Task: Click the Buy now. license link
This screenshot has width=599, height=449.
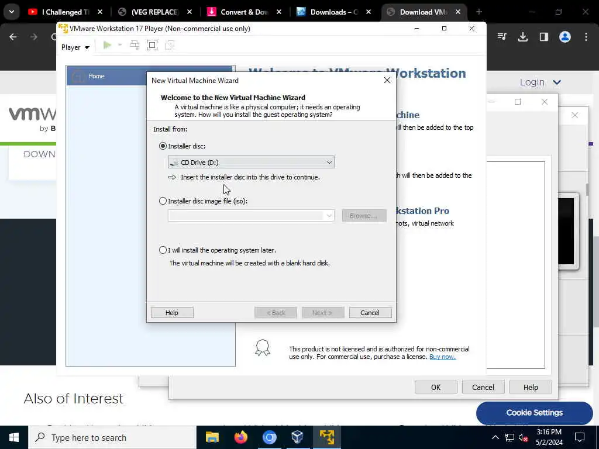Action: coord(442,357)
